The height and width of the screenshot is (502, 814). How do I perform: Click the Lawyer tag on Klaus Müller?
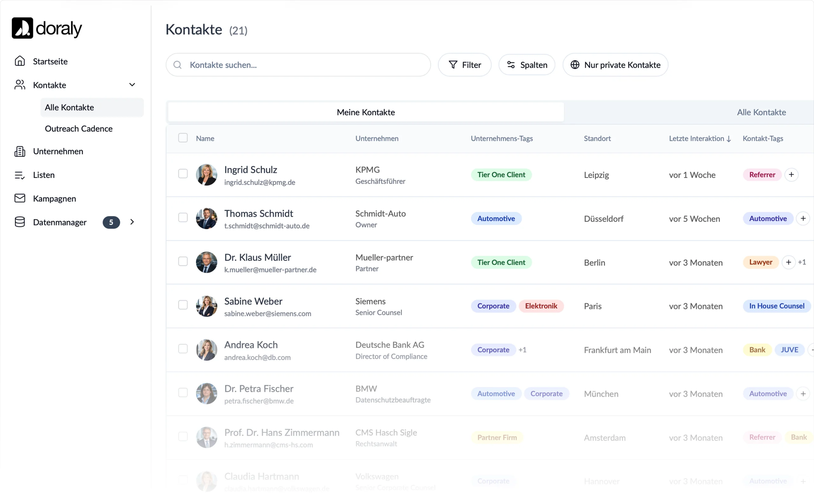[761, 262]
